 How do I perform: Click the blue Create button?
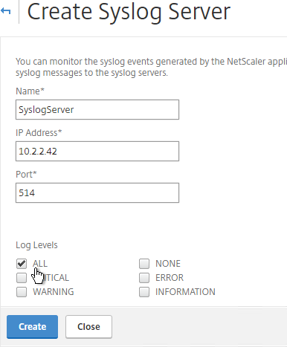tap(32, 327)
